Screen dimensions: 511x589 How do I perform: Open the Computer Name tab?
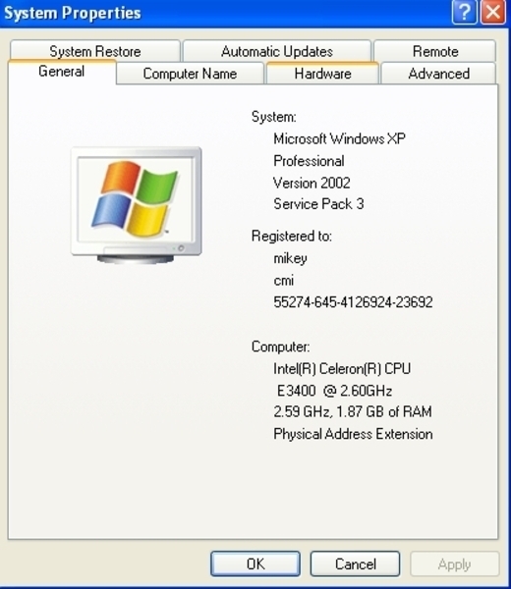tap(190, 74)
